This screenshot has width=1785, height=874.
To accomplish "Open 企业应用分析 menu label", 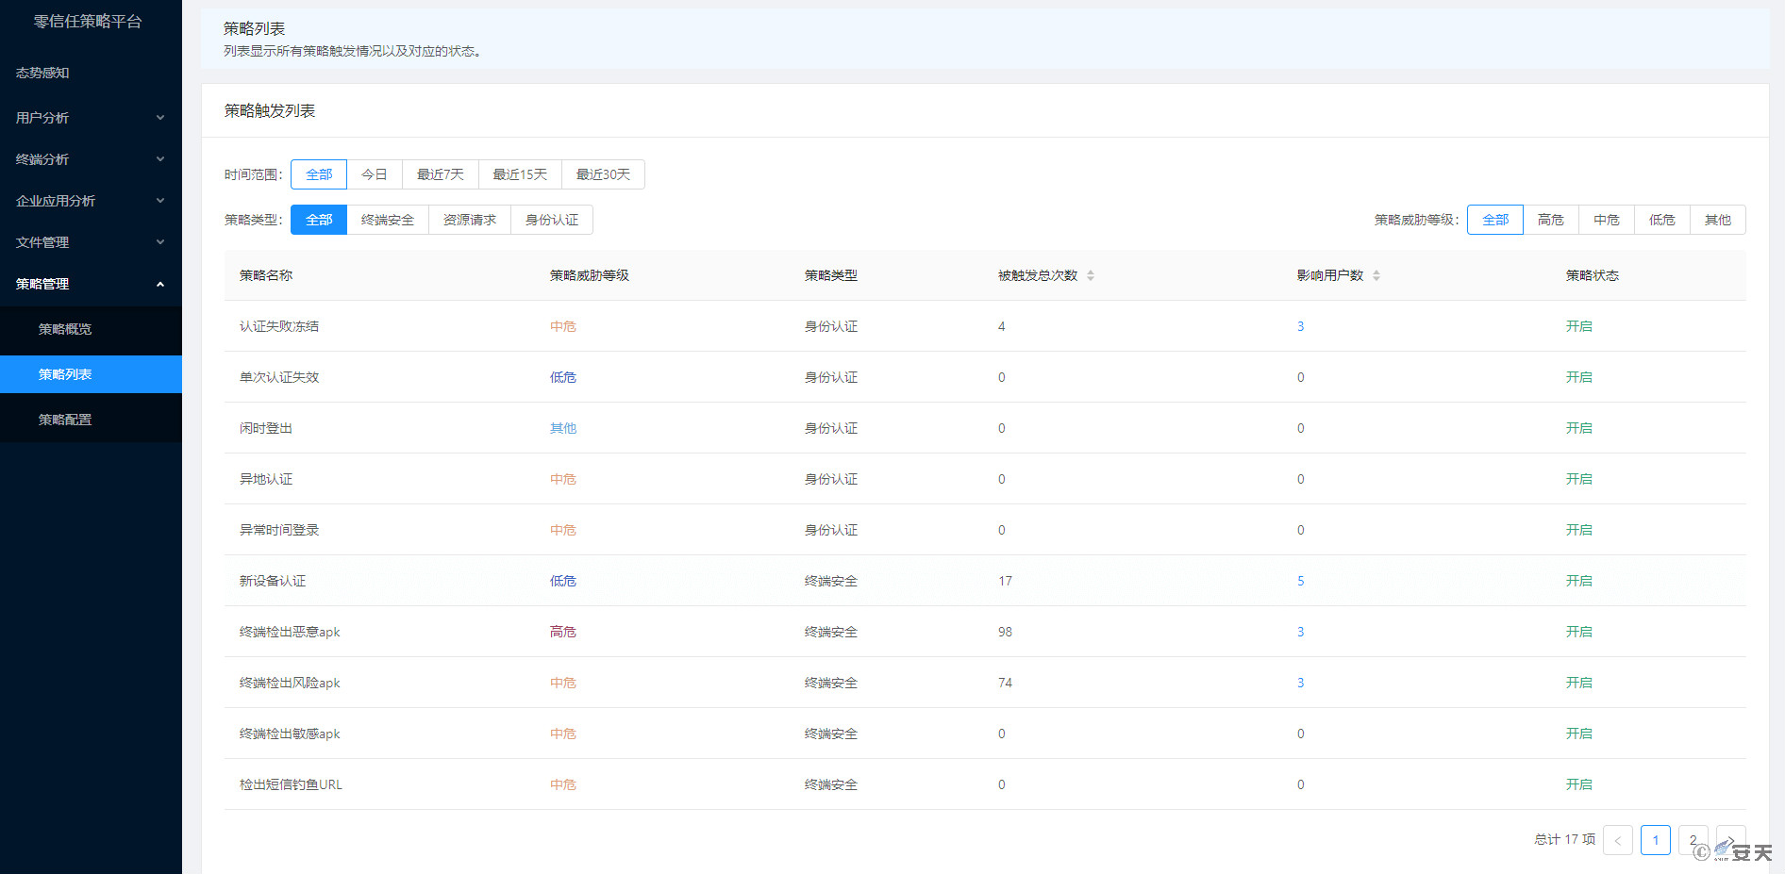I will (x=56, y=201).
